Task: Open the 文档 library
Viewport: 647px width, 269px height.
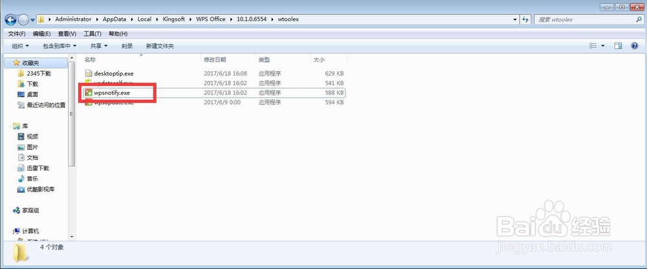Action: click(x=32, y=158)
